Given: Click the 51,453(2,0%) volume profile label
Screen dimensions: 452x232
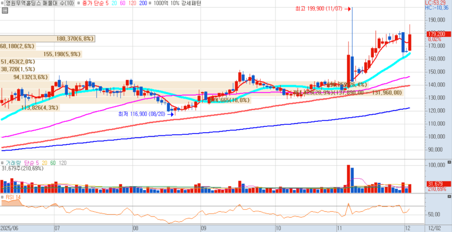Looking at the screenshot, I should pos(18,62).
